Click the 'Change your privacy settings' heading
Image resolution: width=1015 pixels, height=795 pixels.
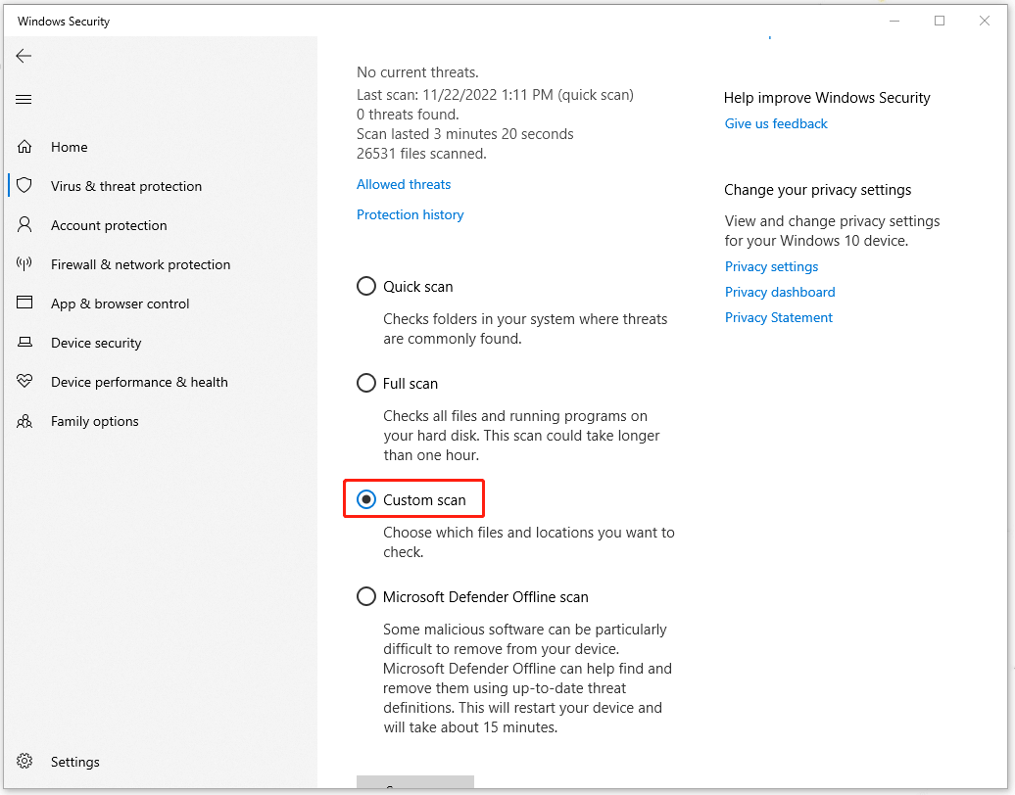[817, 190]
